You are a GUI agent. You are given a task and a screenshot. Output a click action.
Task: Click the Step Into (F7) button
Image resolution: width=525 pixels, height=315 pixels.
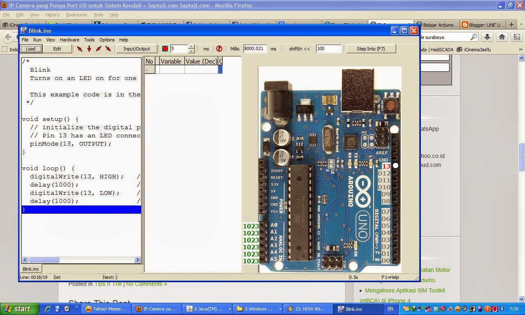coord(371,49)
